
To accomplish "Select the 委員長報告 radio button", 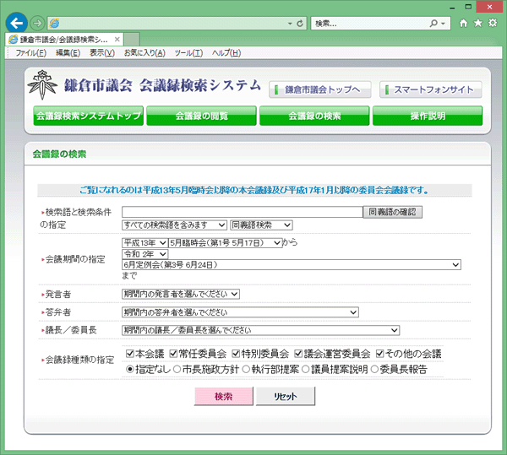I will point(374,369).
